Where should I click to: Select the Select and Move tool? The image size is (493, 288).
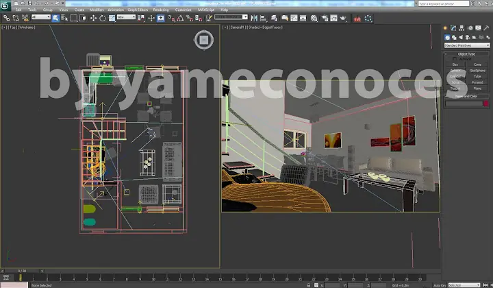click(x=93, y=19)
